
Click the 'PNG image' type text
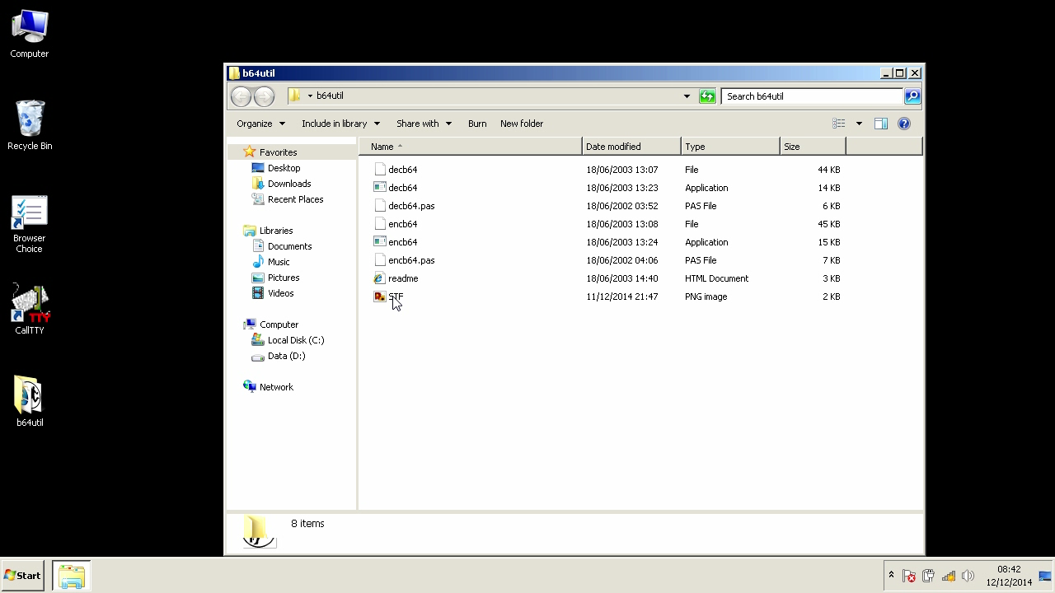(x=706, y=296)
